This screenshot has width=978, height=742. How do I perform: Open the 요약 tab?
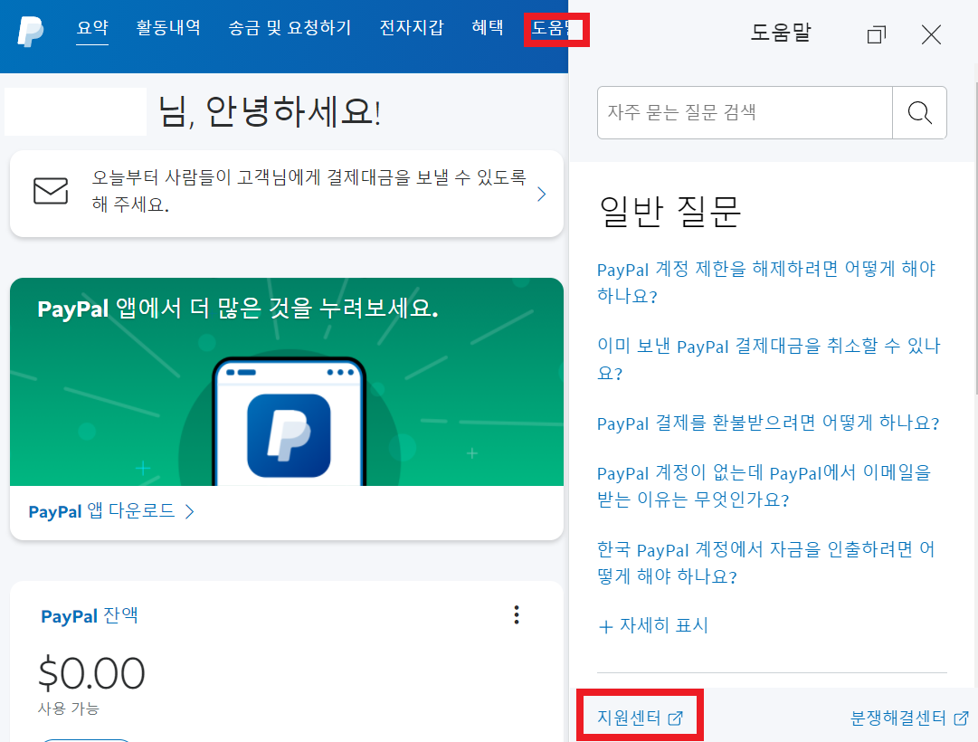pyautogui.click(x=92, y=27)
